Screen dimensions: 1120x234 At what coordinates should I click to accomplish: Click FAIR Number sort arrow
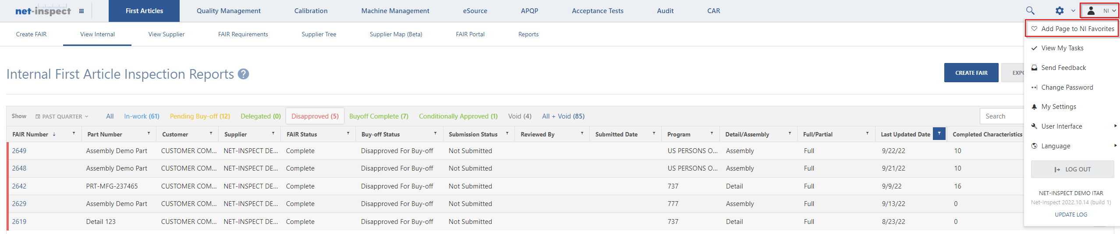pyautogui.click(x=54, y=134)
